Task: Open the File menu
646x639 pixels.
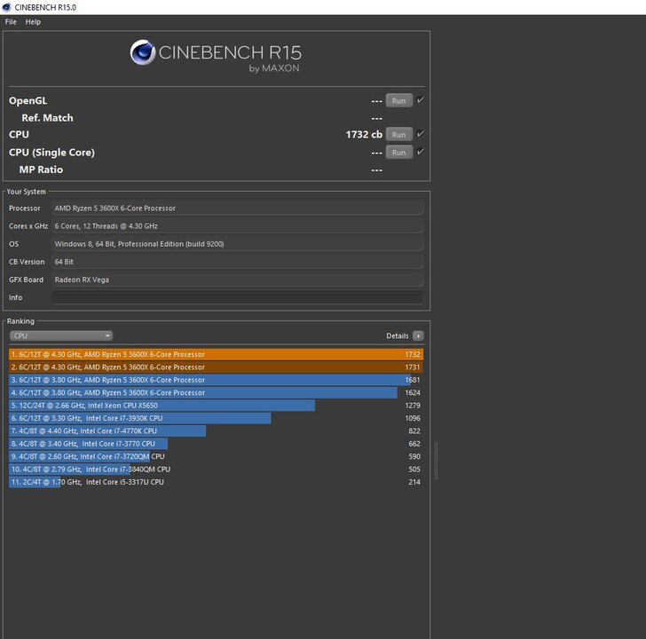Action: point(11,22)
